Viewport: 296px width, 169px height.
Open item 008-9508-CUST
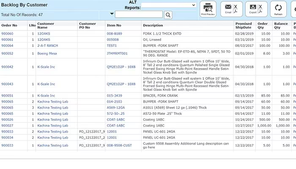coord(119,145)
